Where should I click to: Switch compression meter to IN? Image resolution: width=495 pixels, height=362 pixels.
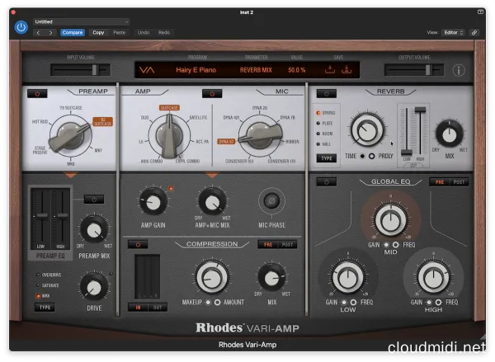(x=138, y=307)
